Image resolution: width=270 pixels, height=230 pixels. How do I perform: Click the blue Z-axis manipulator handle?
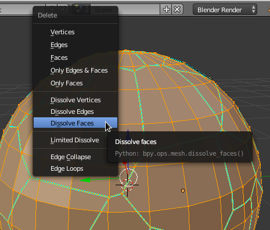click(128, 132)
